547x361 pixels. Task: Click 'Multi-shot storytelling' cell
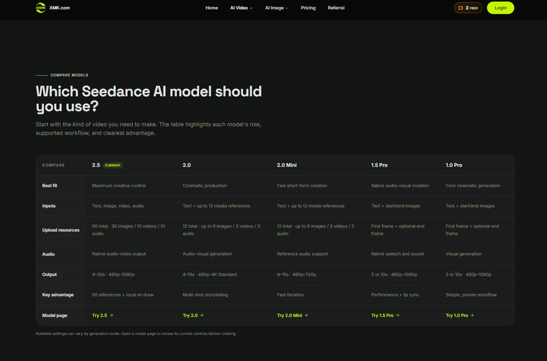pyautogui.click(x=205, y=295)
